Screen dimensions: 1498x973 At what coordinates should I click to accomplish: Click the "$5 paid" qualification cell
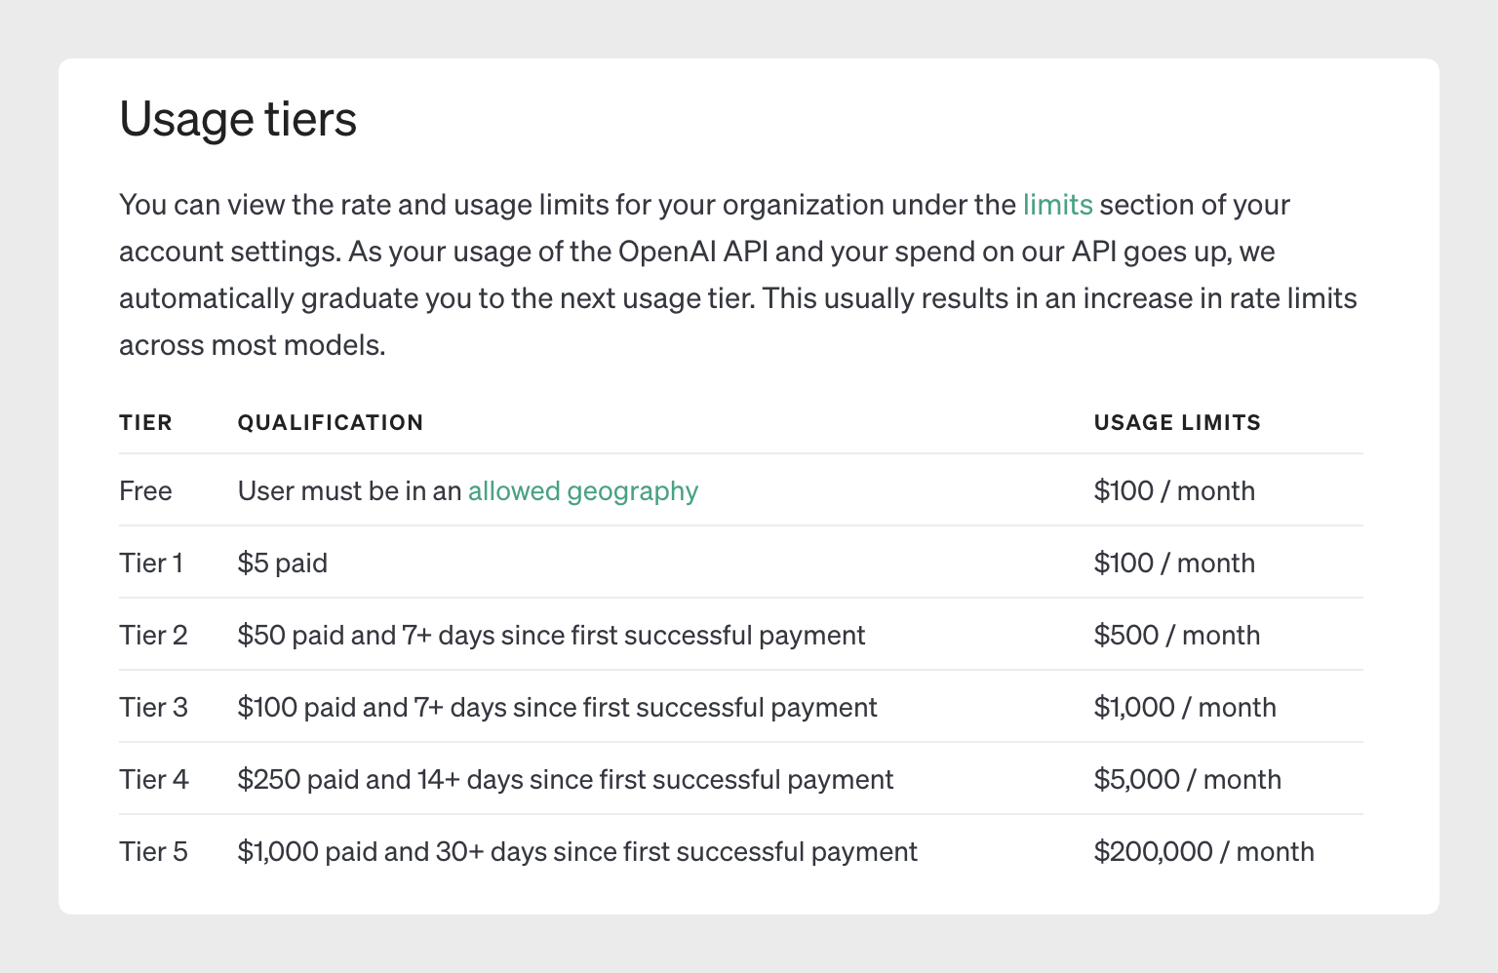[283, 563]
